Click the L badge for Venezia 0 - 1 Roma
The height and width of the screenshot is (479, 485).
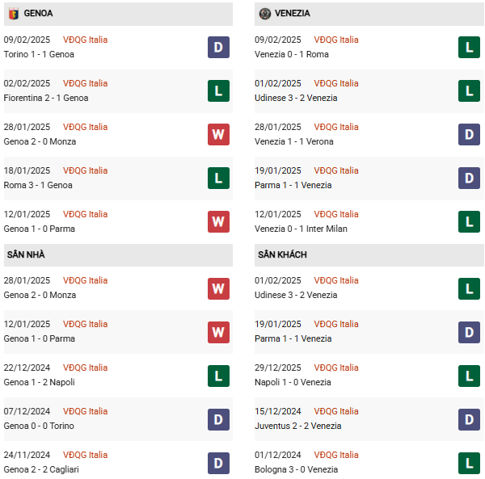coord(469,47)
